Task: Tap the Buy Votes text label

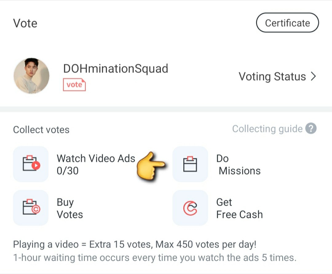Action: pyautogui.click(x=70, y=208)
